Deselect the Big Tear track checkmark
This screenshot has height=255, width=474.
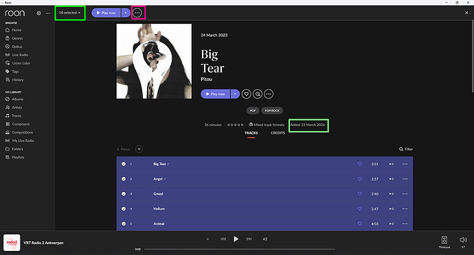(124, 164)
